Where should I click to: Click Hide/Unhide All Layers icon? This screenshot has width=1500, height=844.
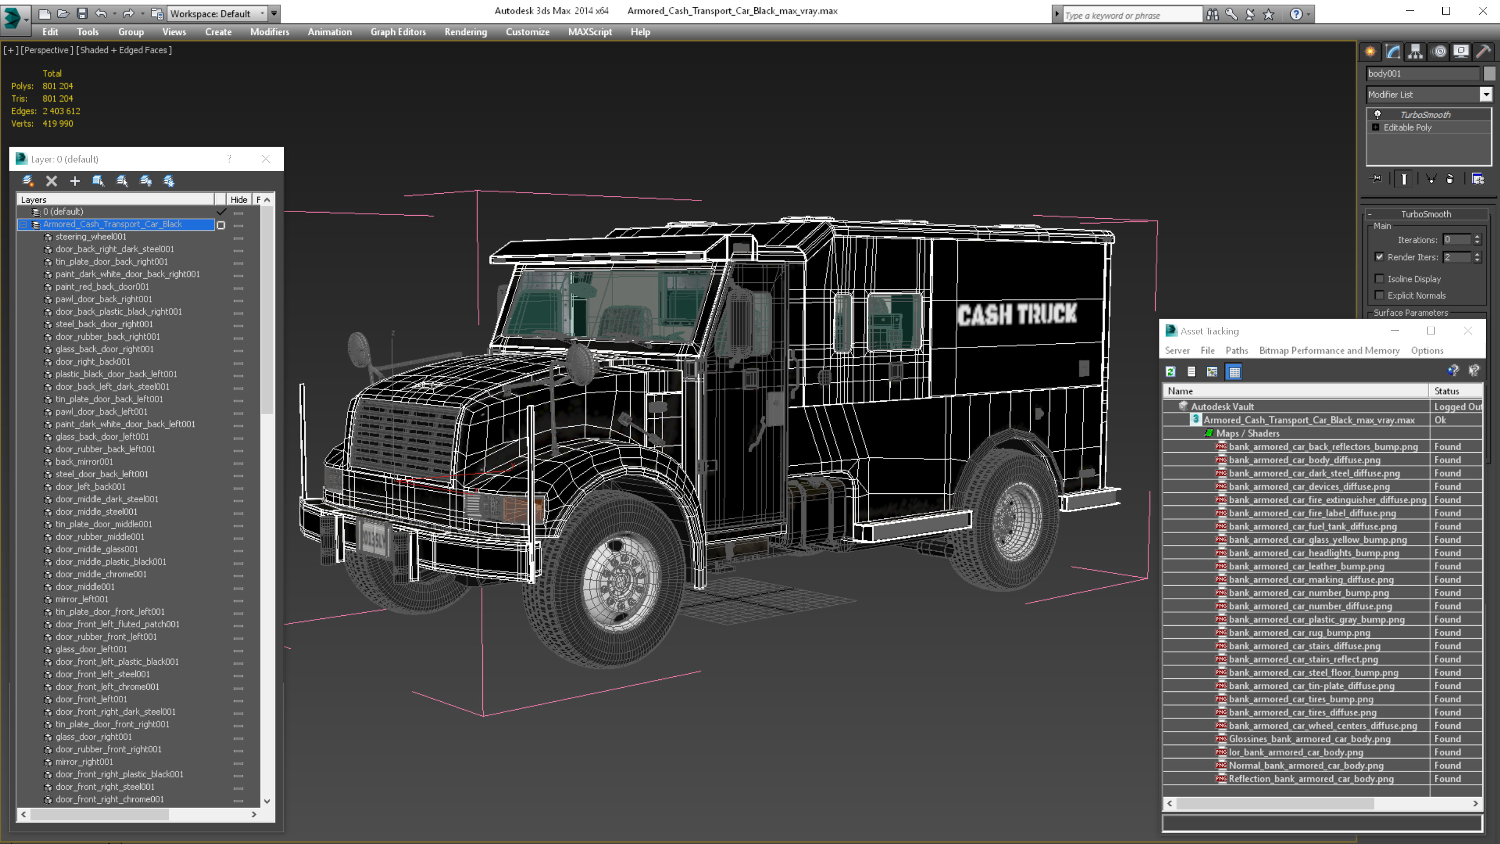click(x=146, y=181)
